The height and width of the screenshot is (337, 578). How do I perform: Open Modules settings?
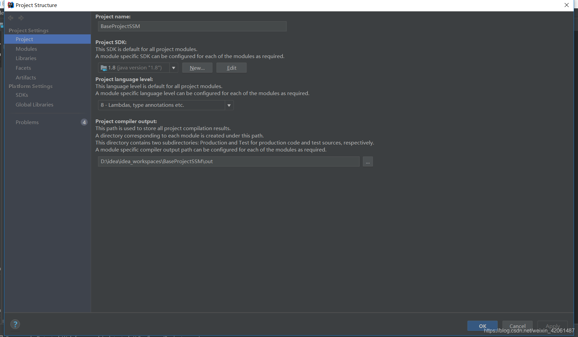point(26,49)
